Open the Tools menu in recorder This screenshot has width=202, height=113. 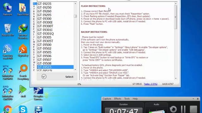click(127, 99)
